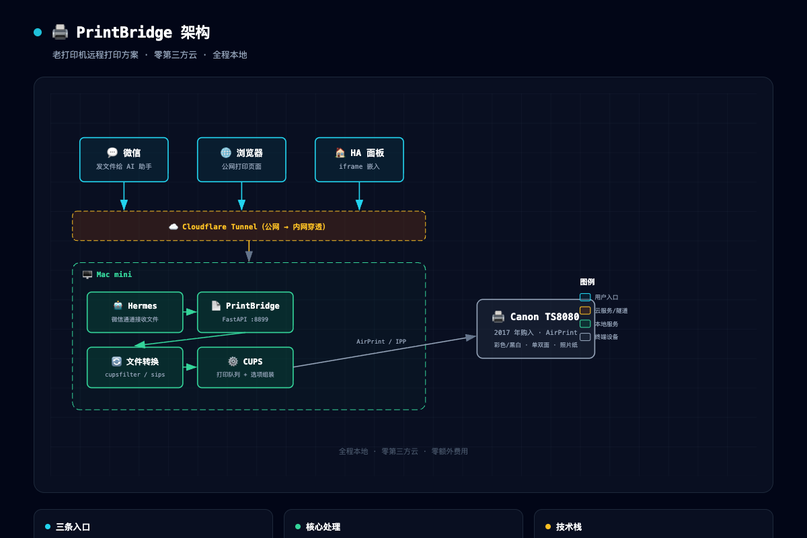Image resolution: width=807 pixels, height=538 pixels.
Task: Click the house icon in the HA 面板 node
Action: (x=340, y=153)
